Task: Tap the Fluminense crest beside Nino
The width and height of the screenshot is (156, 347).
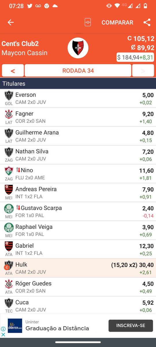Action: point(9,171)
